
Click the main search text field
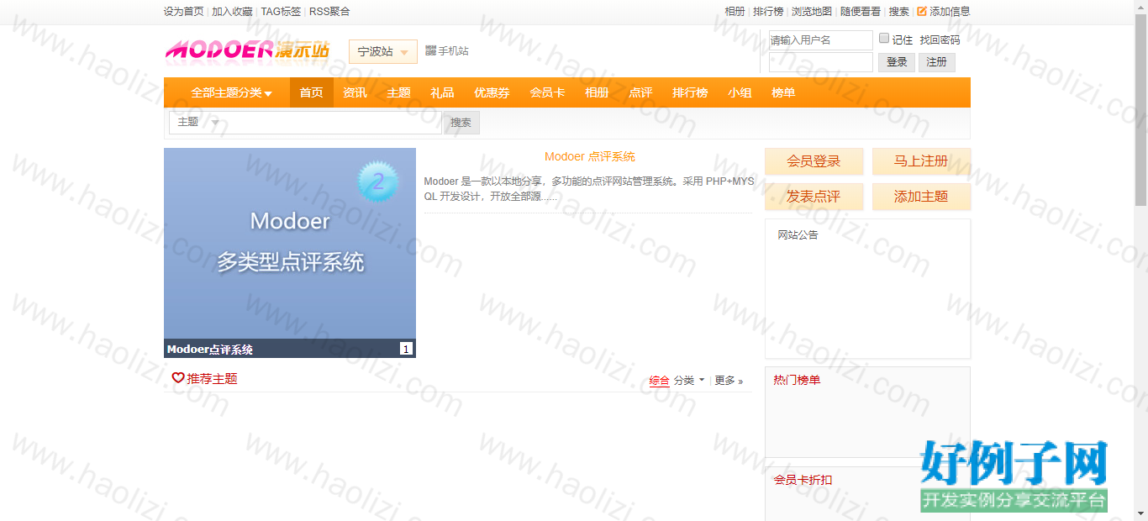333,123
